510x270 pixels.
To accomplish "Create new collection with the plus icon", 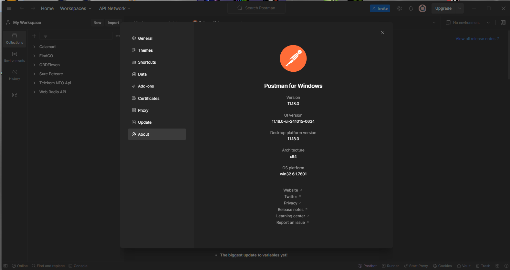I will 34,36.
